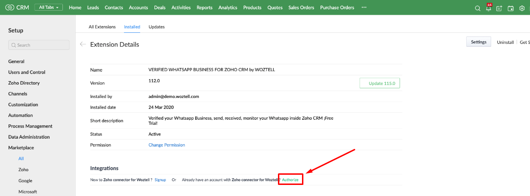530x196 pixels.
Task: Open the Leads tab
Action: (x=93, y=7)
